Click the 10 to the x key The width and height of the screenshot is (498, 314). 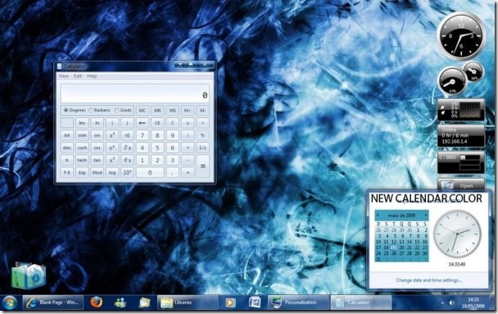(127, 172)
